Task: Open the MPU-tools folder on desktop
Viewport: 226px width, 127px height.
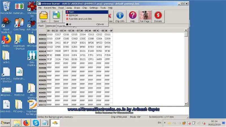Action: click(32, 41)
